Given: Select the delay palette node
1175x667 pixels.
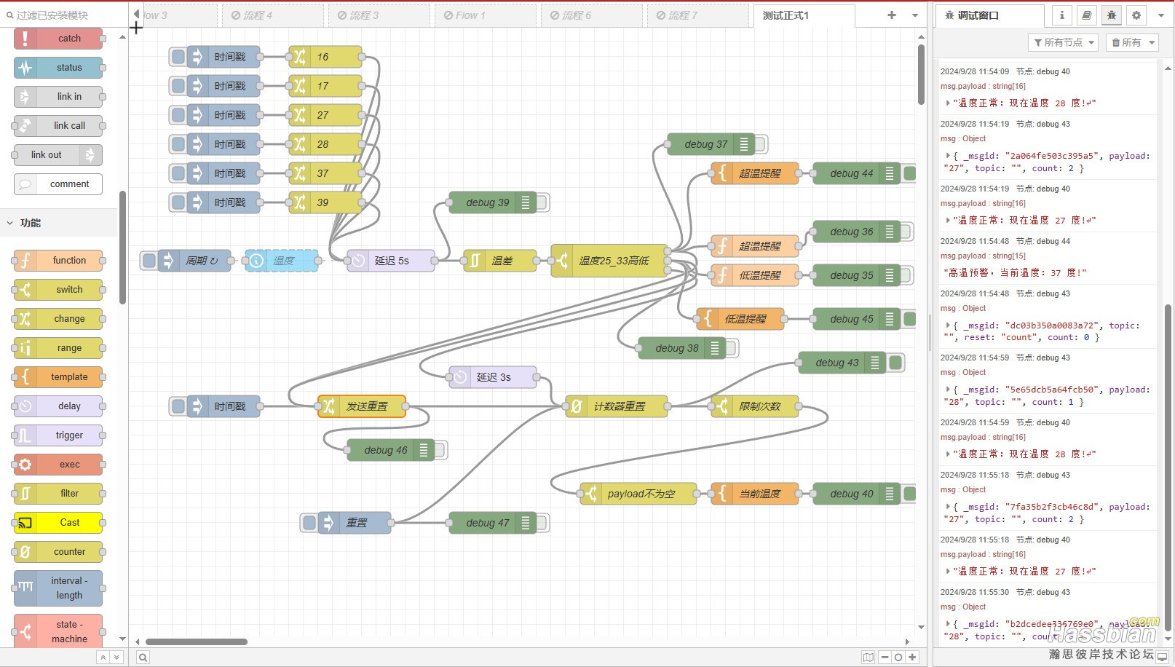Looking at the screenshot, I should [58, 406].
